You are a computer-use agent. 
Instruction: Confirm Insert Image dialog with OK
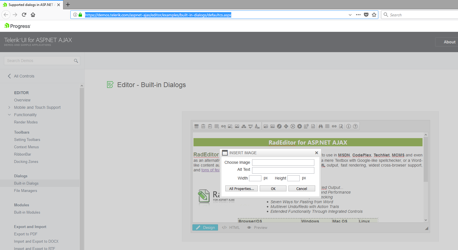(x=273, y=189)
